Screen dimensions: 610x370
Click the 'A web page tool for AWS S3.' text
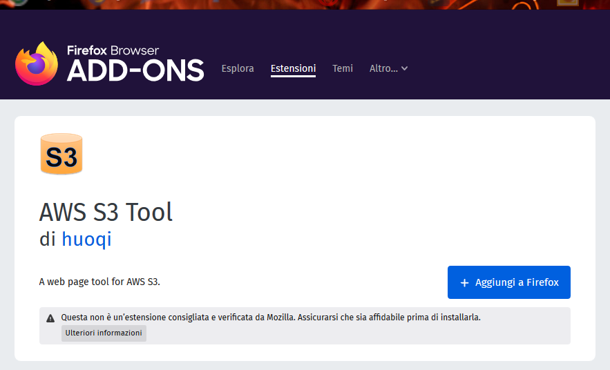pos(99,282)
